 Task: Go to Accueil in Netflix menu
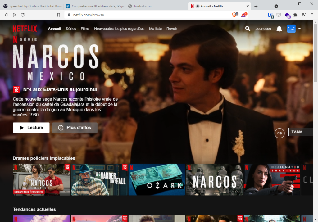coord(55,29)
